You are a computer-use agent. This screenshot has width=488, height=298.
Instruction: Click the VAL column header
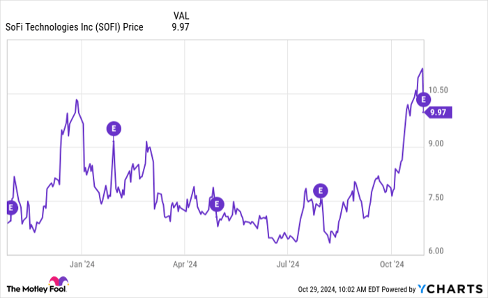(181, 15)
